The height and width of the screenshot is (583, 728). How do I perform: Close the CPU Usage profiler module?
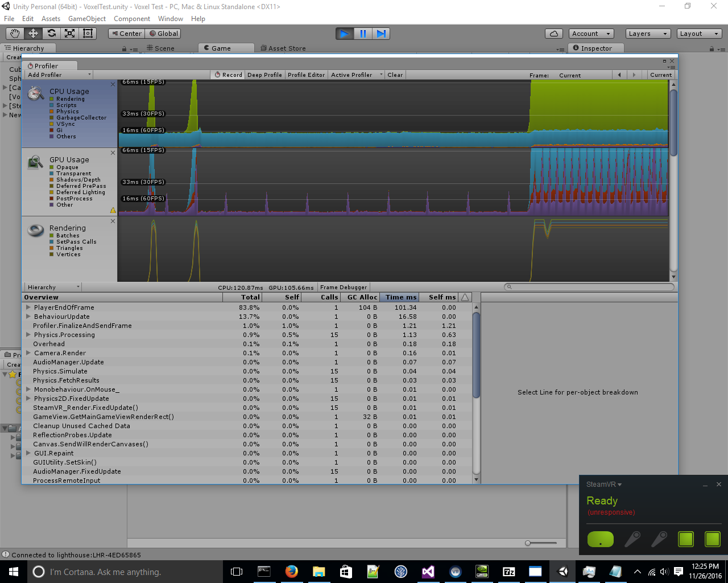pos(113,84)
